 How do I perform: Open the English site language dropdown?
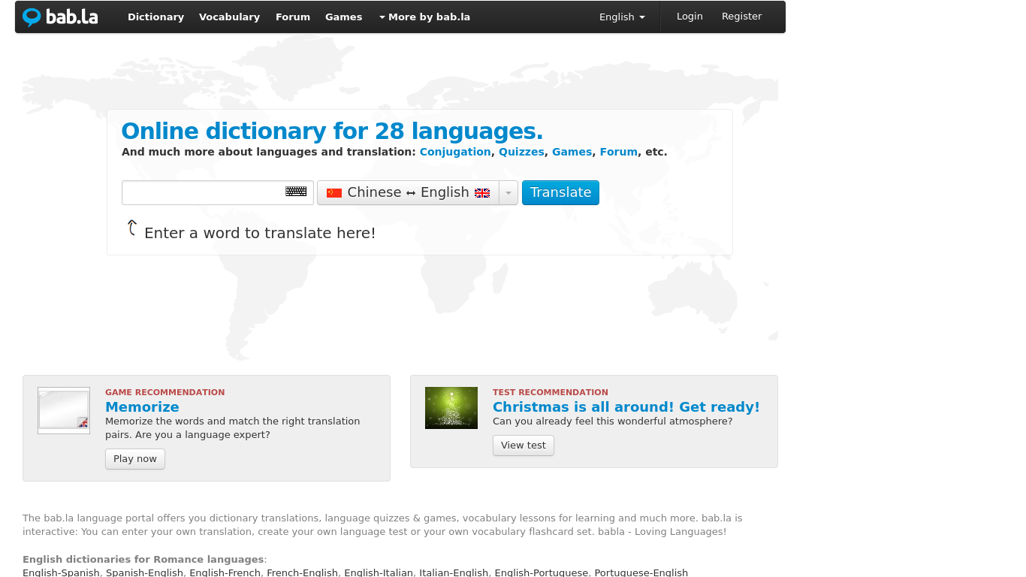click(x=621, y=17)
